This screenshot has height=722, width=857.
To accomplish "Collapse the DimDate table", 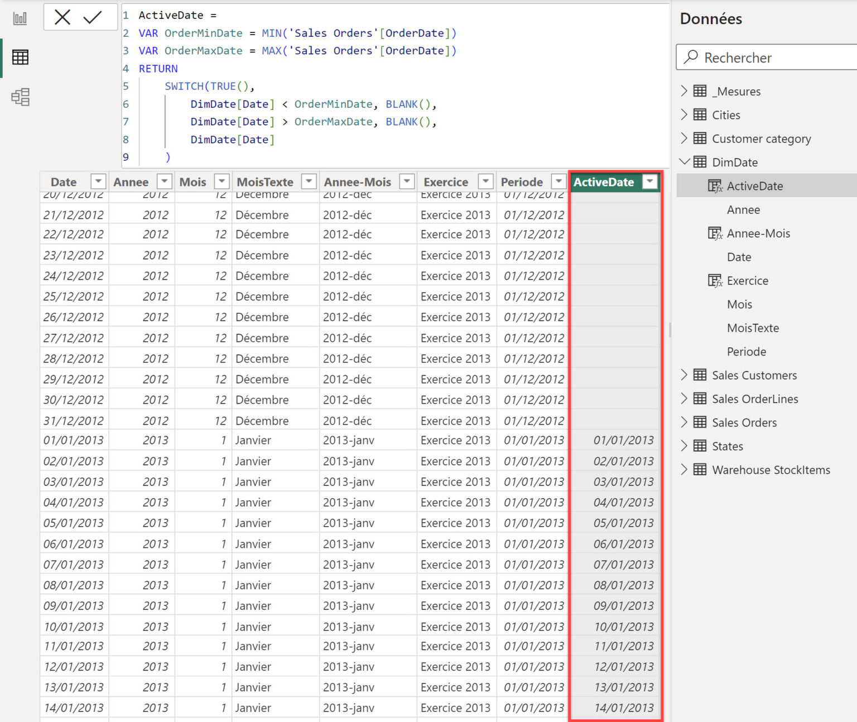I will 684,162.
